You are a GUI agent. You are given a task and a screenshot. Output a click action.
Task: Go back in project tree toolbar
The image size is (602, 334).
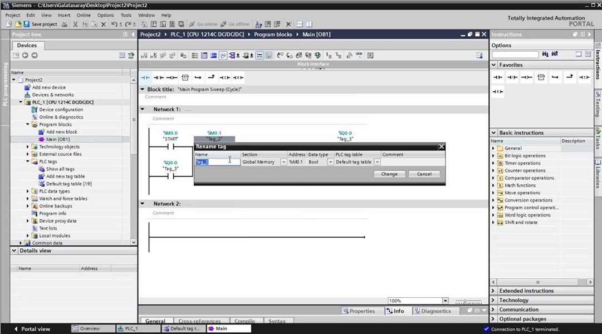tap(26, 55)
